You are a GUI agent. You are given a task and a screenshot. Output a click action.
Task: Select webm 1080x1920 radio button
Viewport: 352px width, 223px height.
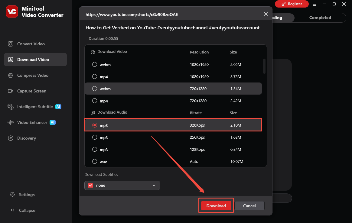tap(95, 65)
